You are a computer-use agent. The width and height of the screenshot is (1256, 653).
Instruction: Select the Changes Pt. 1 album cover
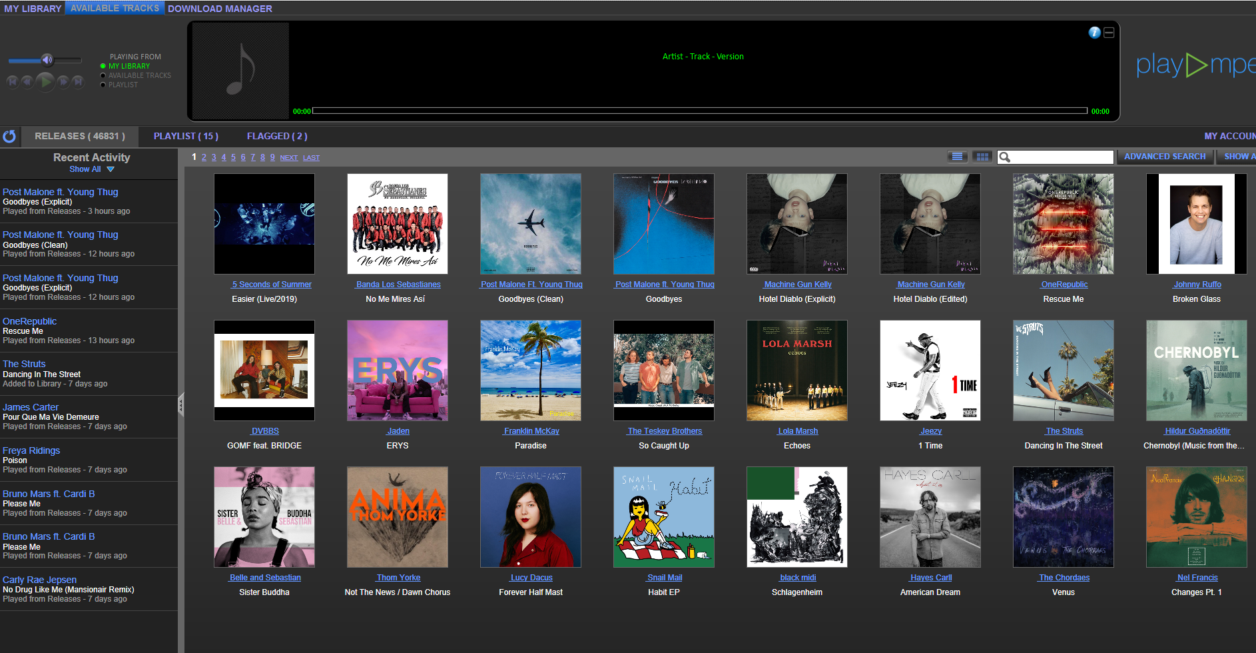pos(1197,517)
